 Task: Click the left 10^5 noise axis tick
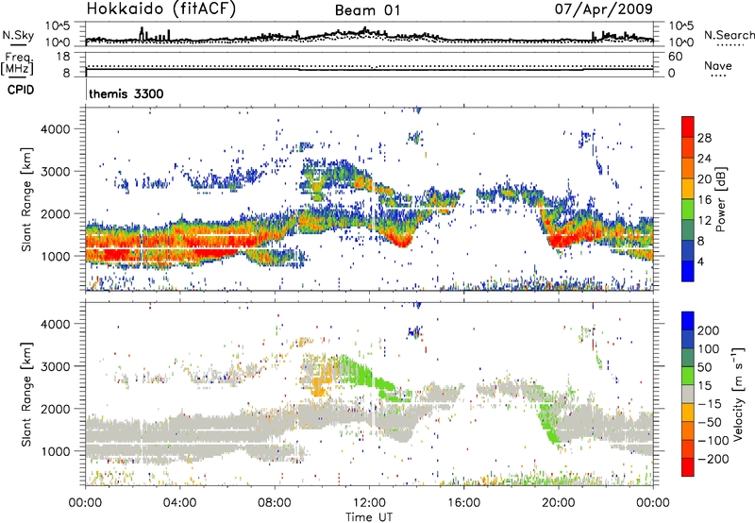point(58,26)
